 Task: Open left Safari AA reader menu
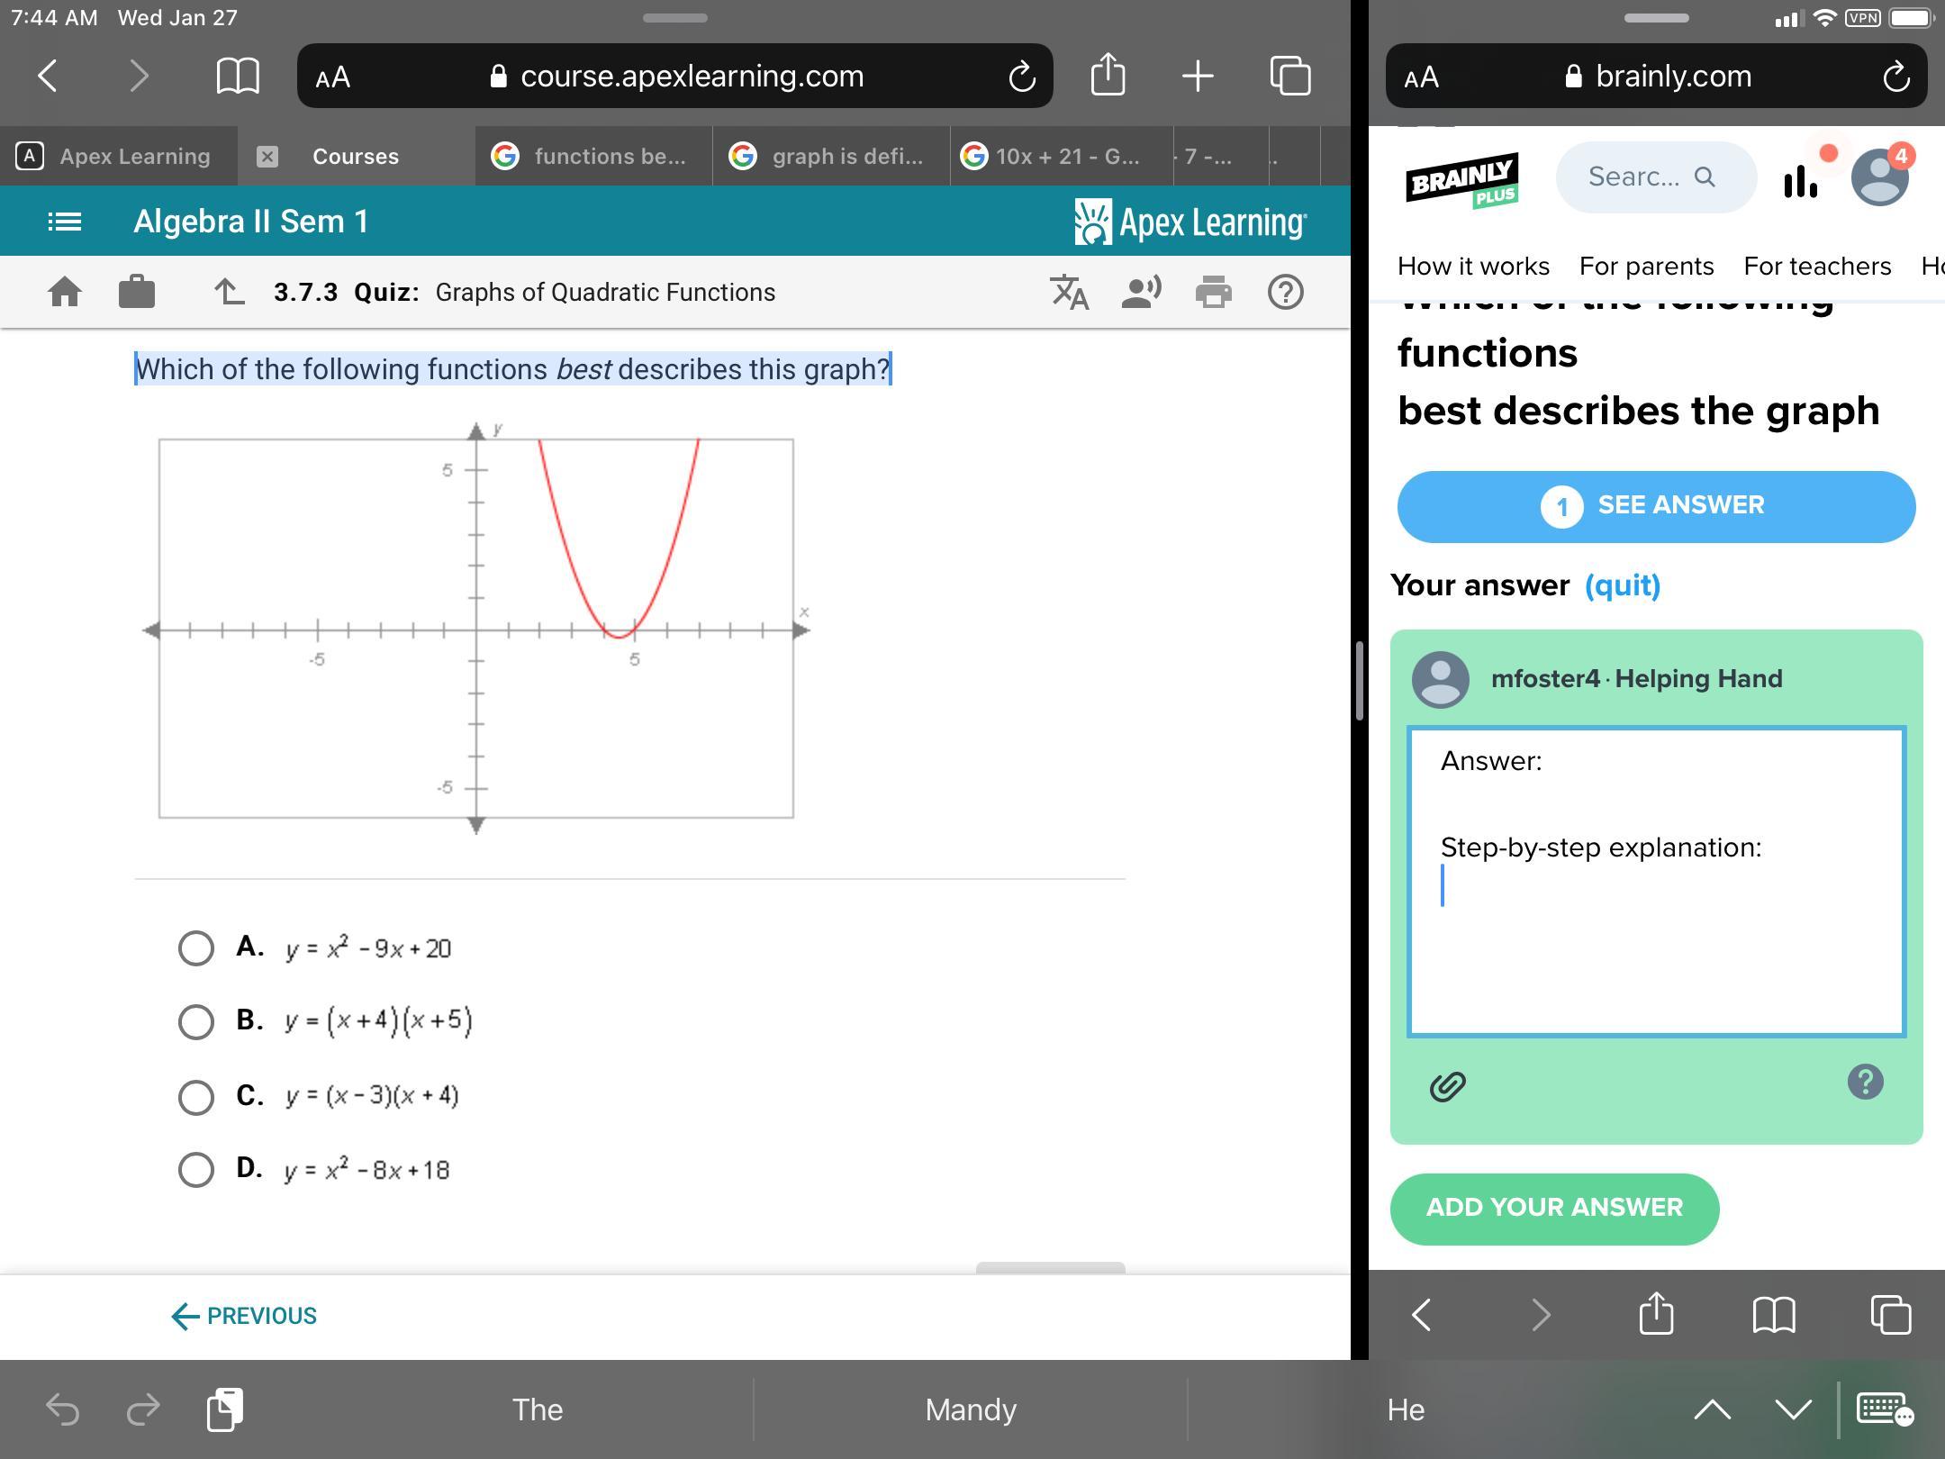click(333, 77)
